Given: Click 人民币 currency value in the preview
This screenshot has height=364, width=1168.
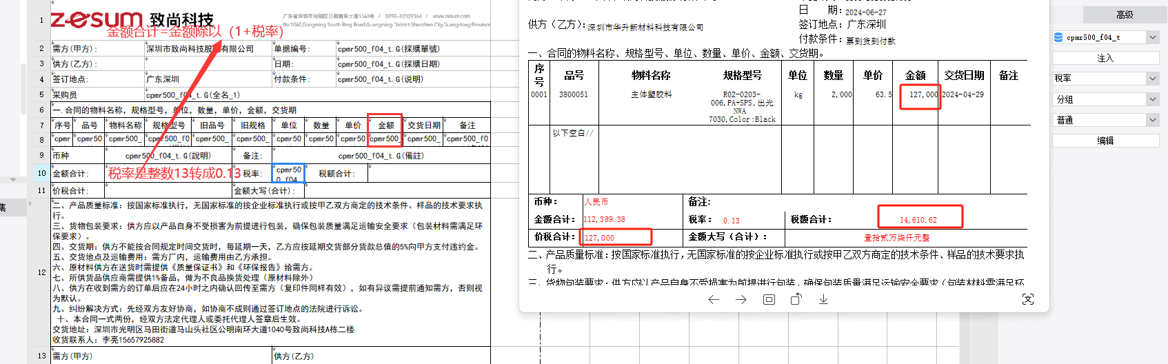Looking at the screenshot, I should (596, 202).
